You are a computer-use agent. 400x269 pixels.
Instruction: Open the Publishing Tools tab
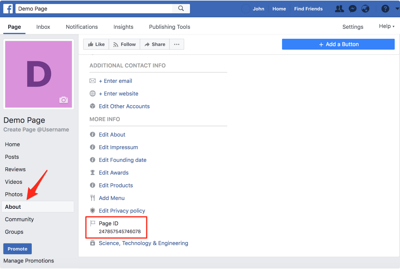click(169, 27)
